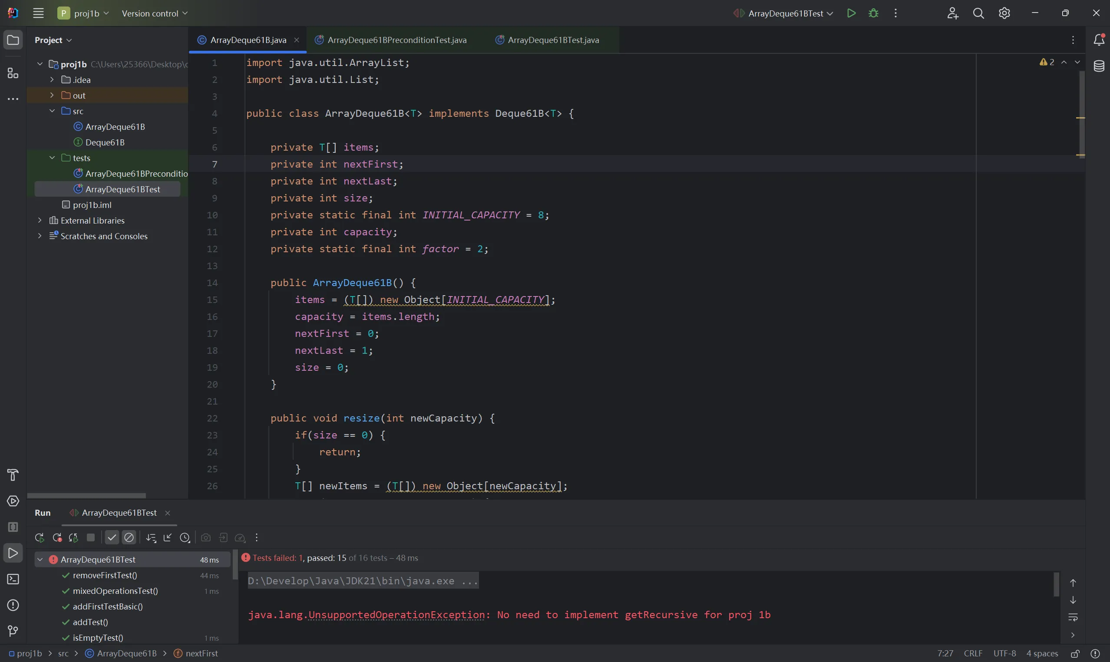Start debugging with the bug icon
Image resolution: width=1110 pixels, height=662 pixels.
pyautogui.click(x=874, y=13)
